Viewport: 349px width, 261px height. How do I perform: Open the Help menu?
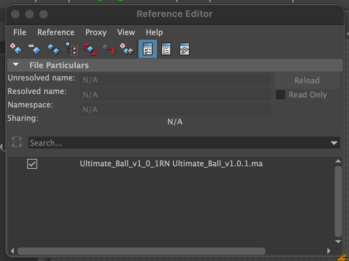point(154,32)
